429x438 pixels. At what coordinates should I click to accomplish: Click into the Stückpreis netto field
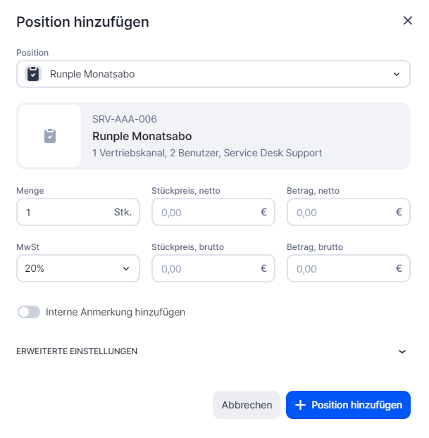(x=204, y=212)
